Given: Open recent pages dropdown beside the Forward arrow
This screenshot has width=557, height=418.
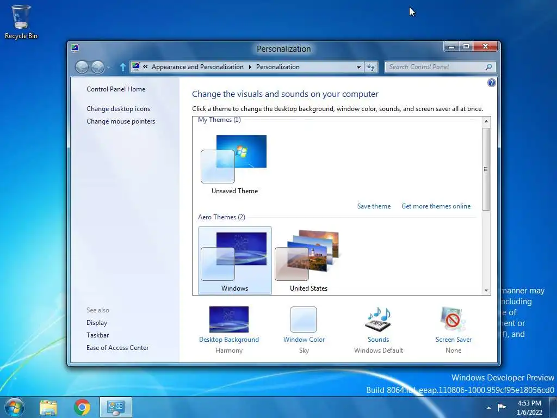Looking at the screenshot, I should pos(109,67).
